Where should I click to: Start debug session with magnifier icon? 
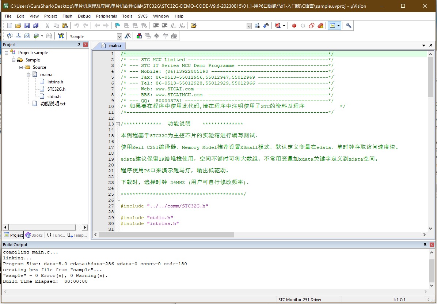click(x=278, y=26)
